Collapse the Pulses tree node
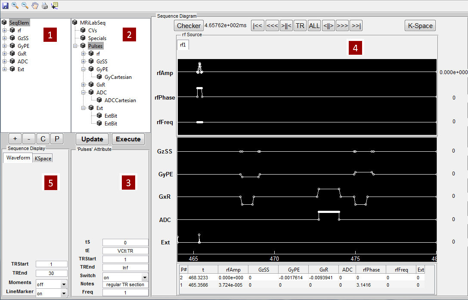Viewport: 468px width, 300px height. (75, 46)
